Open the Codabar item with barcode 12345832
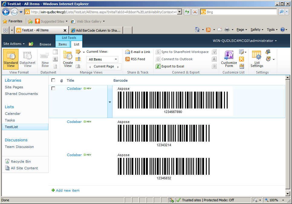 click(x=74, y=155)
